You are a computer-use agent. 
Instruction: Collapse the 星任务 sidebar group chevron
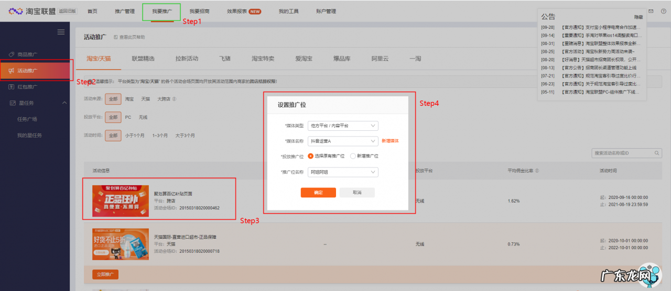(x=64, y=103)
